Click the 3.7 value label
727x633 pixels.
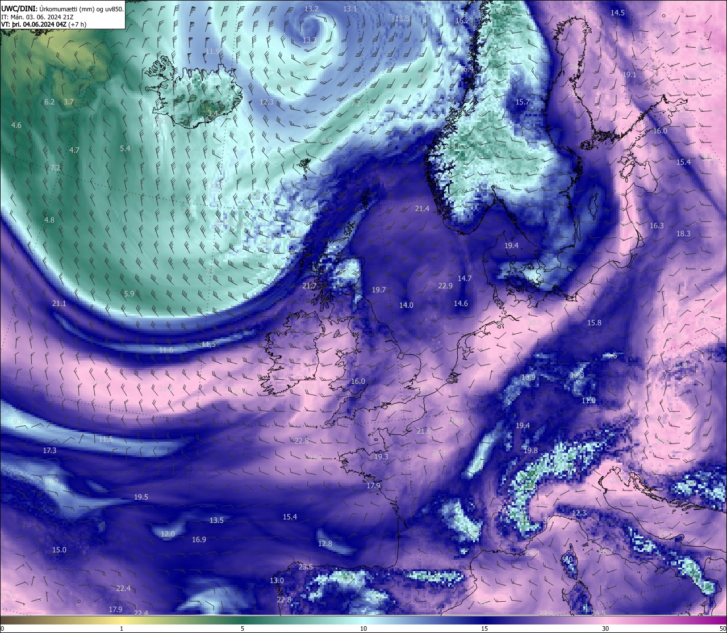click(x=69, y=102)
